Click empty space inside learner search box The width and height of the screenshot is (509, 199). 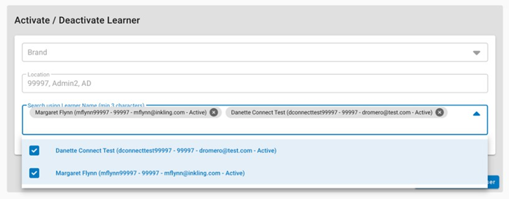[x=240, y=127]
